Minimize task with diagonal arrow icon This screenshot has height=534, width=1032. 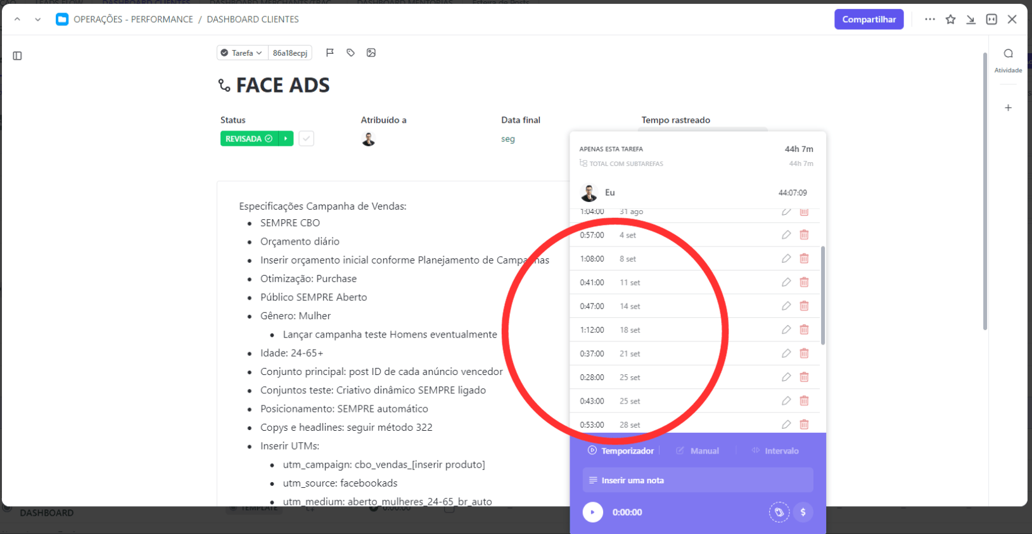[x=971, y=20]
